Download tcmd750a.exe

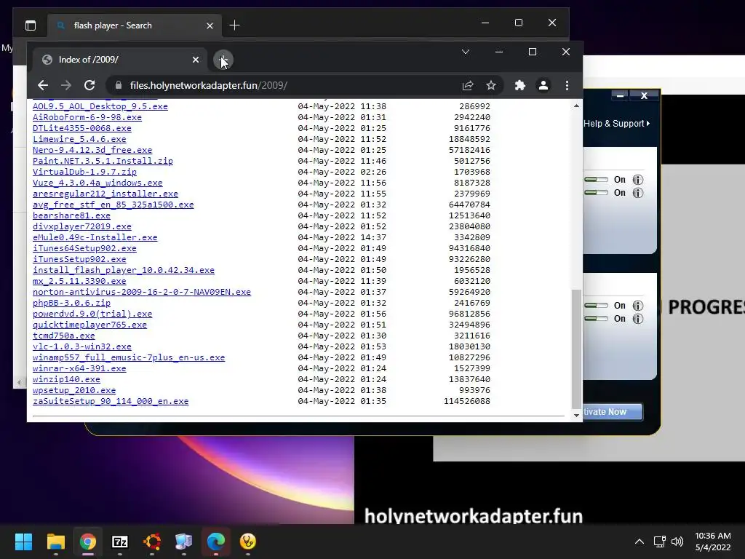pos(64,336)
